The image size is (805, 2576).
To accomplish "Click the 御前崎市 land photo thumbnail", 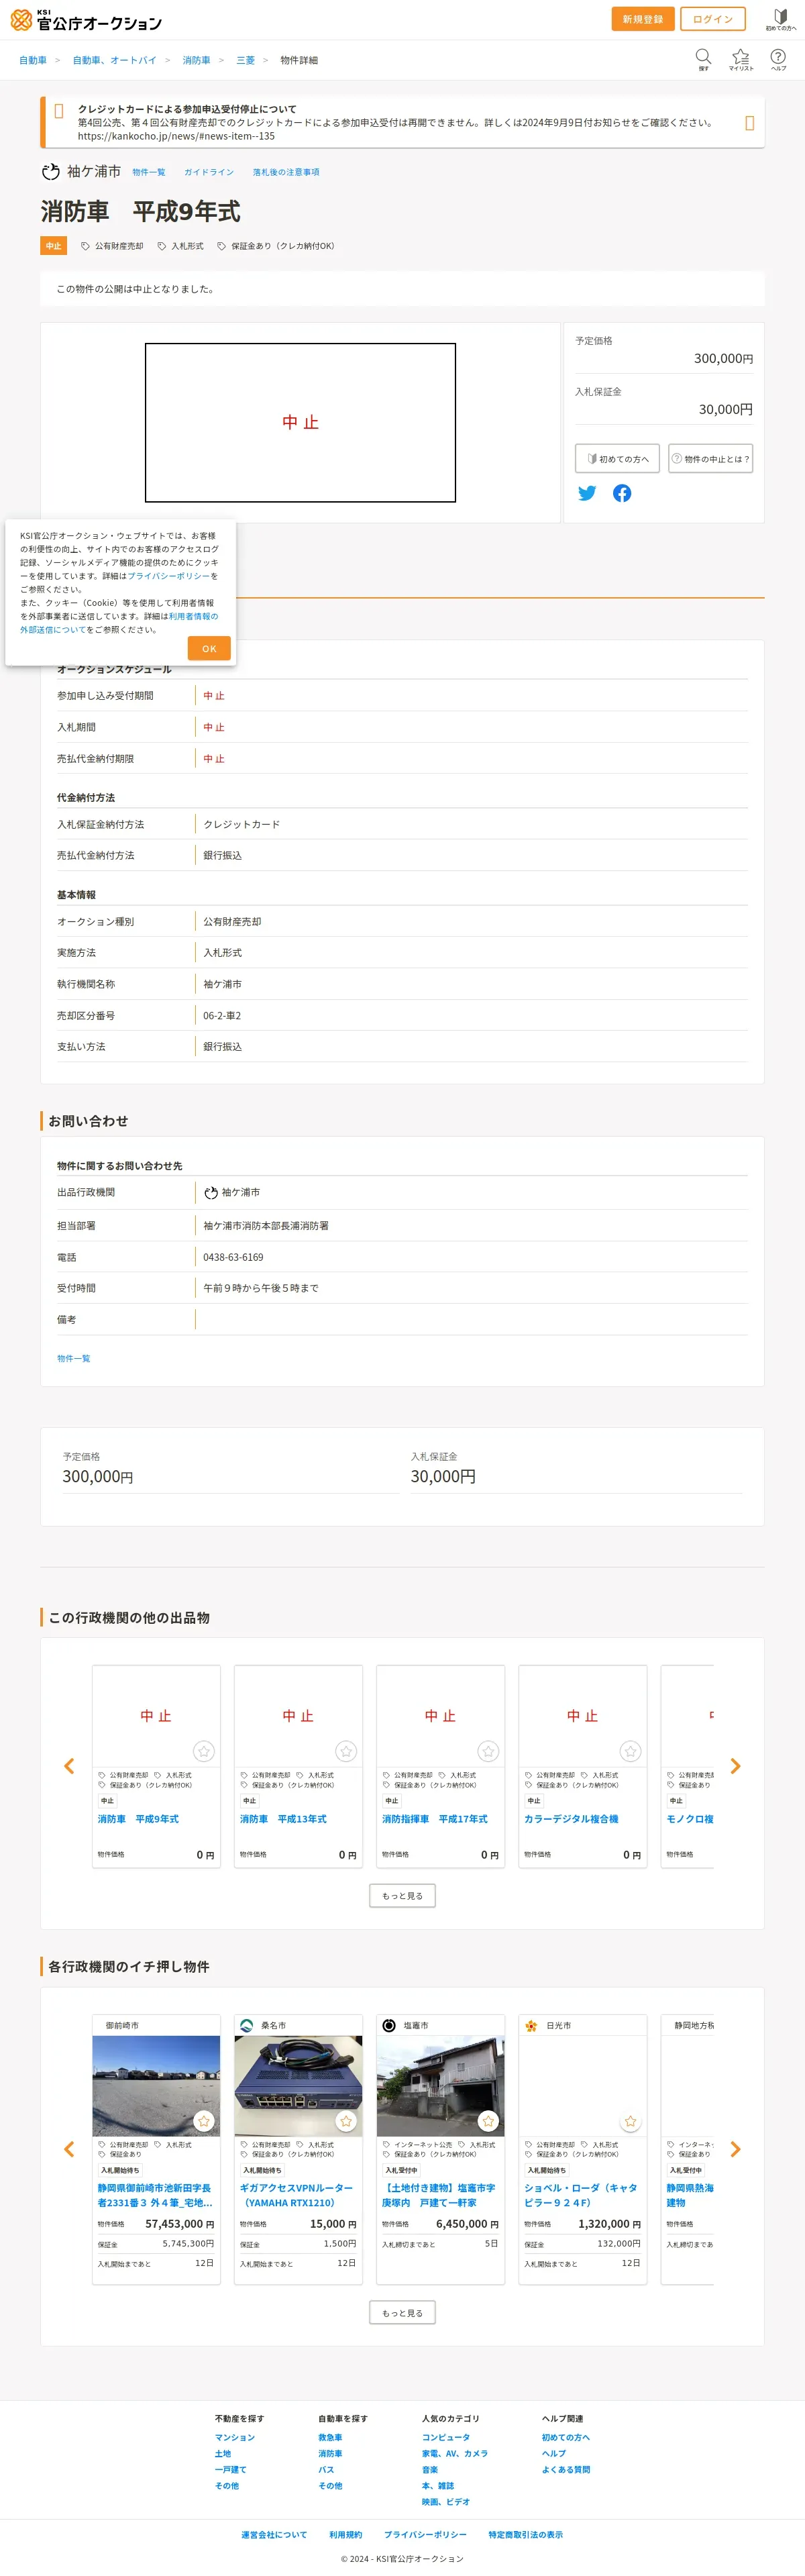I will tap(156, 2085).
